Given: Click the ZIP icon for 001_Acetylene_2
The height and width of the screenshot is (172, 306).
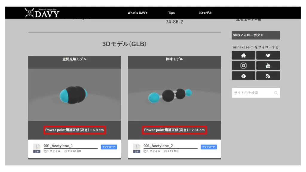Looking at the screenshot, I should tap(137, 148).
